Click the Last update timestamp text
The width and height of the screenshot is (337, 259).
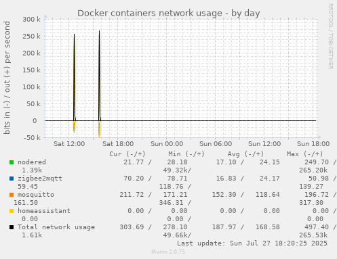pyautogui.click(x=252, y=243)
